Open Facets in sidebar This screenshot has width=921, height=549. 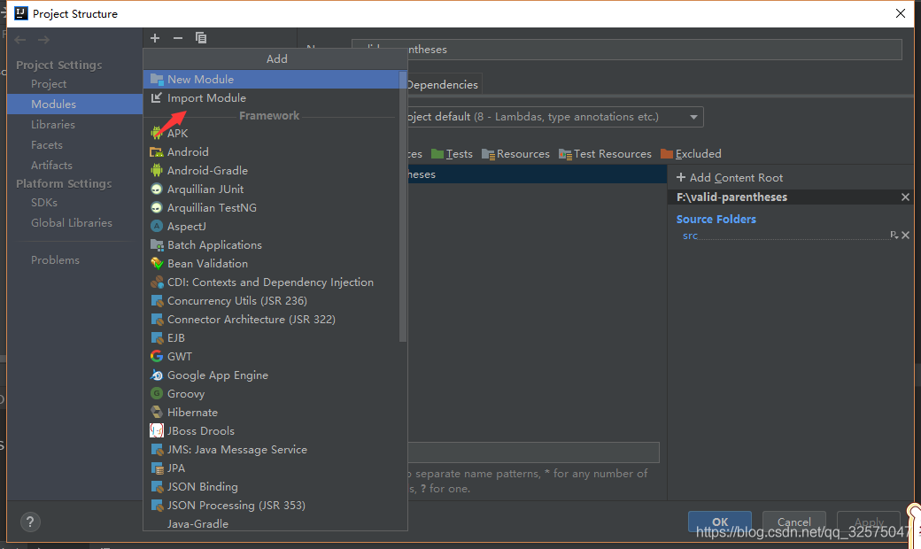47,145
